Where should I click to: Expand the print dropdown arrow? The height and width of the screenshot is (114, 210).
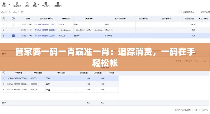pyautogui.click(x=9, y=5)
